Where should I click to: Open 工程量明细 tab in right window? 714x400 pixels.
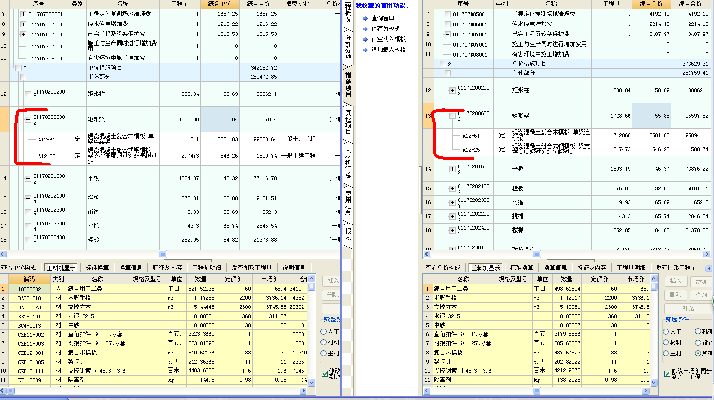[631, 268]
